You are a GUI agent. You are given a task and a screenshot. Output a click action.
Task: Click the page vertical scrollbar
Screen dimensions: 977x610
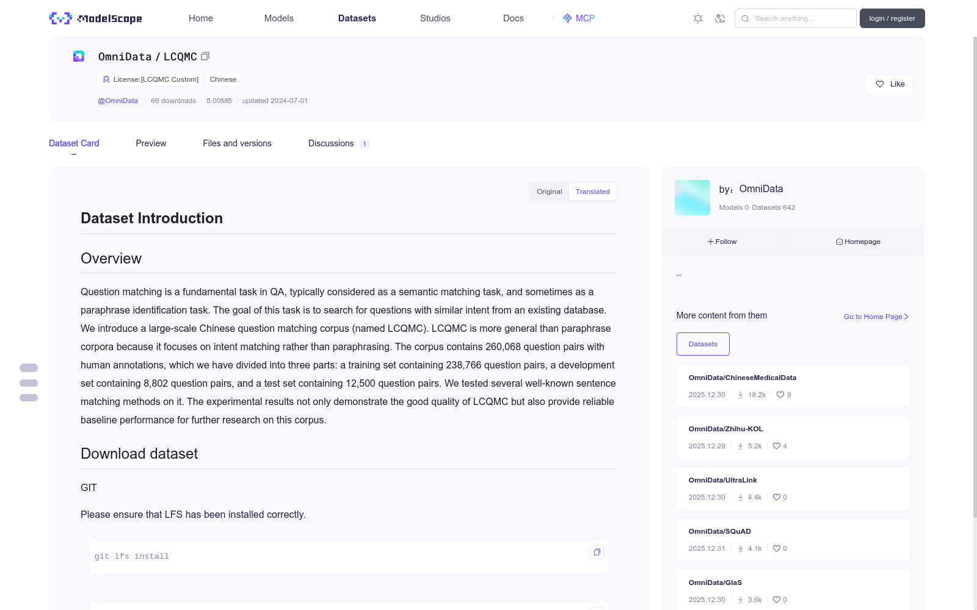pyautogui.click(x=975, y=278)
